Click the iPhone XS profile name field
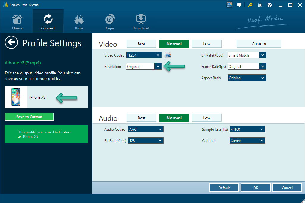 58,97
